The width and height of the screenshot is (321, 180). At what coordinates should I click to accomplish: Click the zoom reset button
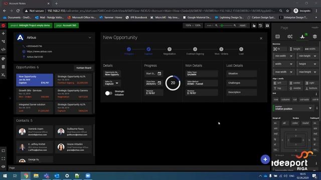tap(243, 25)
